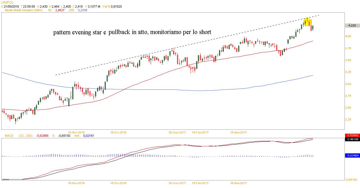Click the 15-Mar-2017 date on bottom axis
The image size is (360, 188).
(238, 183)
